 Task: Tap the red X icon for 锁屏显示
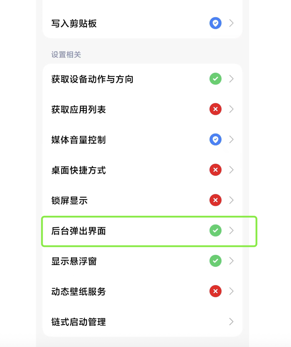215,200
